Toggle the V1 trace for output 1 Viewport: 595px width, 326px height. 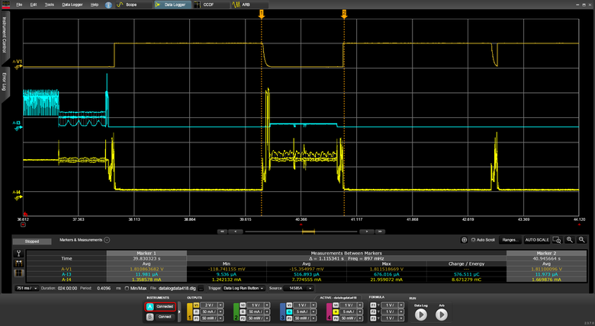196,305
